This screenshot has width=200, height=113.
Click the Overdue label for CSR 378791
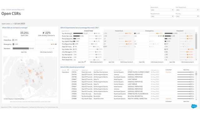(168, 72)
